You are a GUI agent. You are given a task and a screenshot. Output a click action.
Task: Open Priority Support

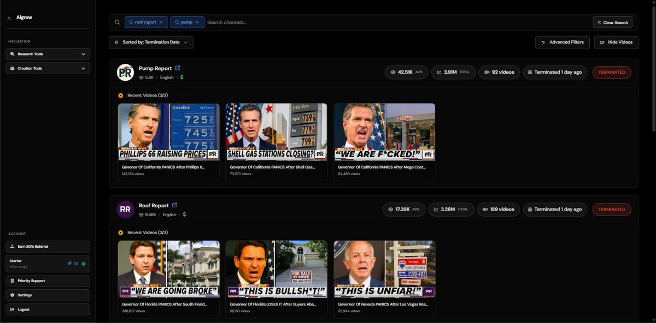48,281
